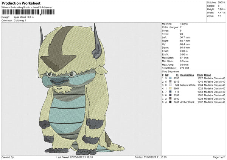This screenshot has height=160, width=227.
Task: Click the 'Stop Sequence:' heading
Action: coord(171,72)
